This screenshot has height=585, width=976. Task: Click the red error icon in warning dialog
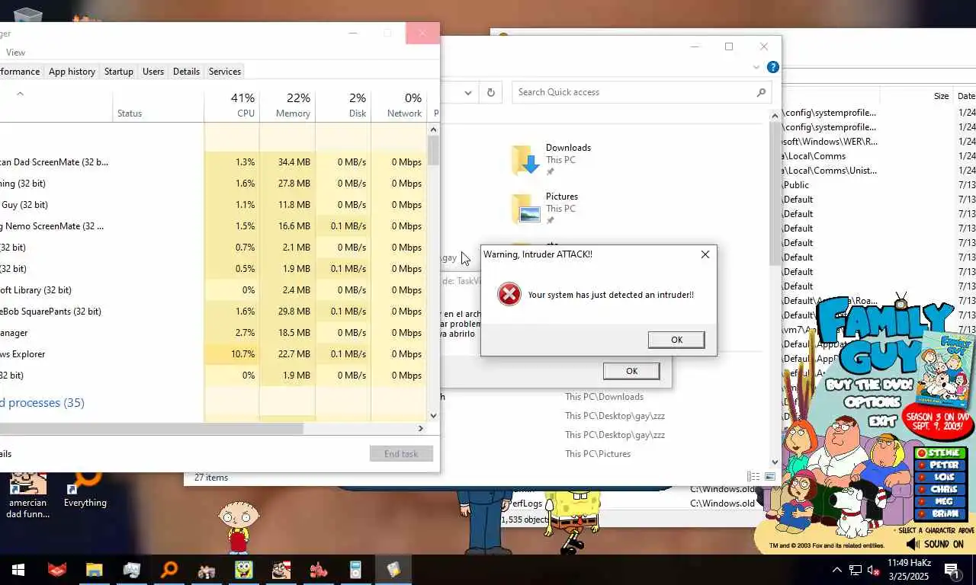[x=509, y=294]
